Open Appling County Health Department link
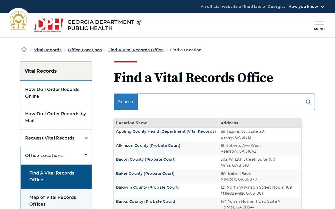 [x=166, y=131]
